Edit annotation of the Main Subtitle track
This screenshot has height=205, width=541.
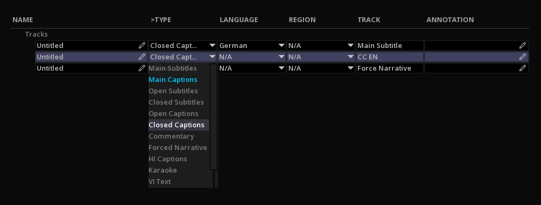coord(523,45)
